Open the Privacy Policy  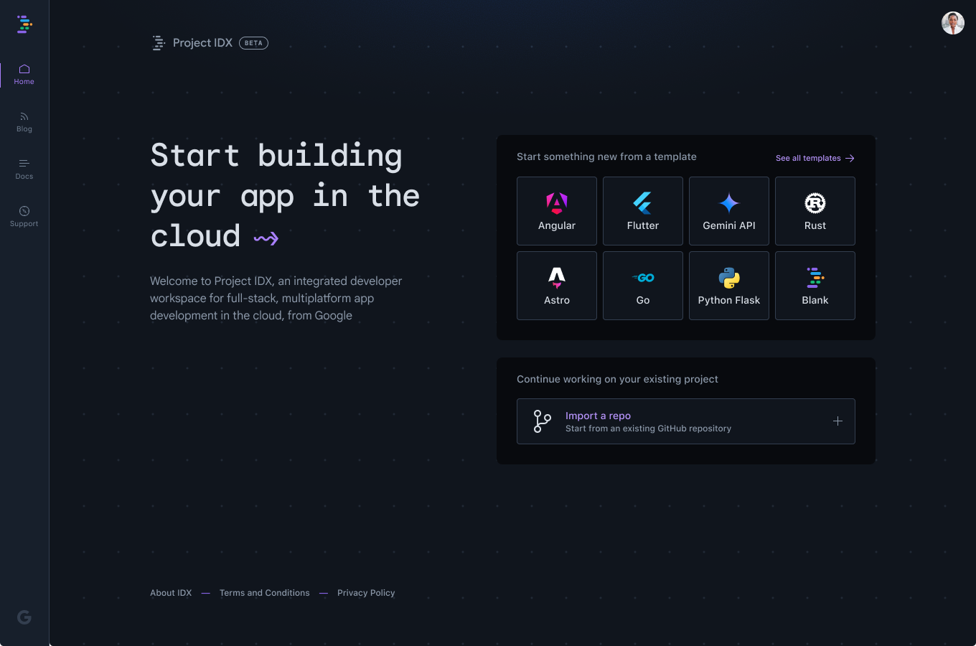[x=366, y=592]
